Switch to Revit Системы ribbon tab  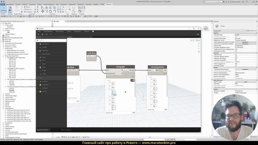[x=18, y=4]
